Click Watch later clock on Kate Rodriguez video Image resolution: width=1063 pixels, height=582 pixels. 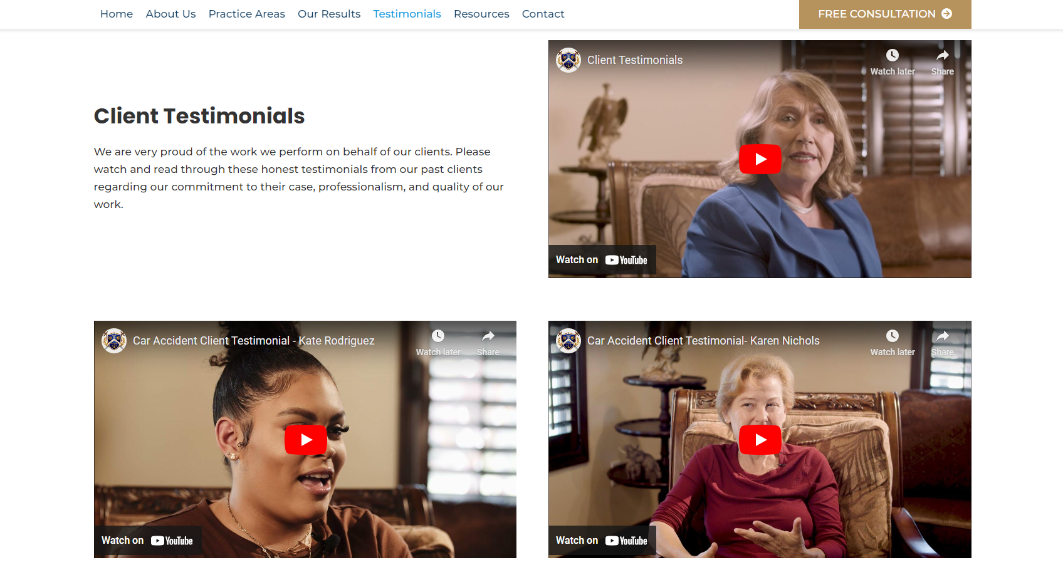(x=438, y=336)
